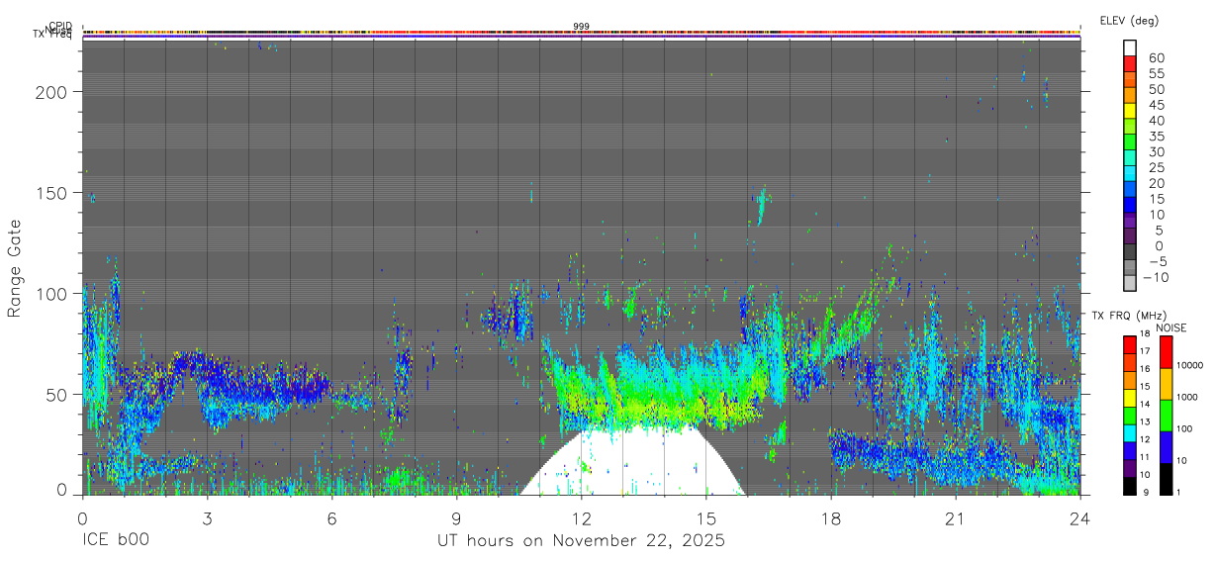The image size is (1215, 561).
Task: Click the "14" value on TX FRQ legend
Action: point(1144,404)
